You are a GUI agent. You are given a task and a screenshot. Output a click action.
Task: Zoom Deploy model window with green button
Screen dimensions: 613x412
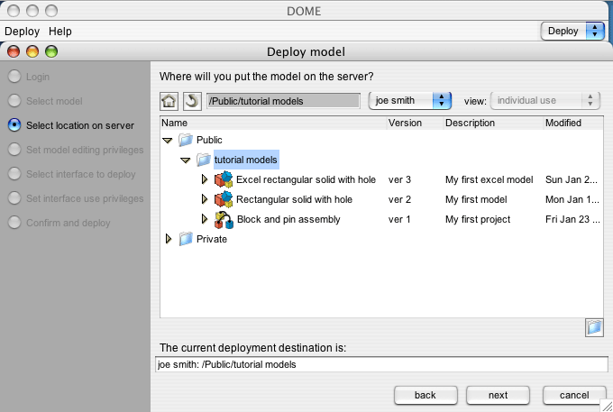[51, 51]
